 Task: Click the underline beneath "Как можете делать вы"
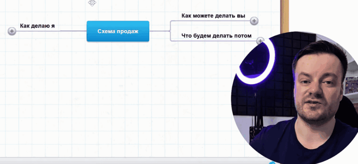211,21
